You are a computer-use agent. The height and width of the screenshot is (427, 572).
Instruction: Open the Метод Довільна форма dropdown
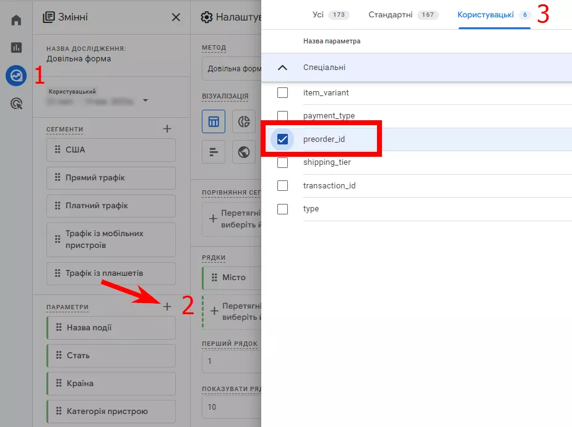pyautogui.click(x=232, y=69)
